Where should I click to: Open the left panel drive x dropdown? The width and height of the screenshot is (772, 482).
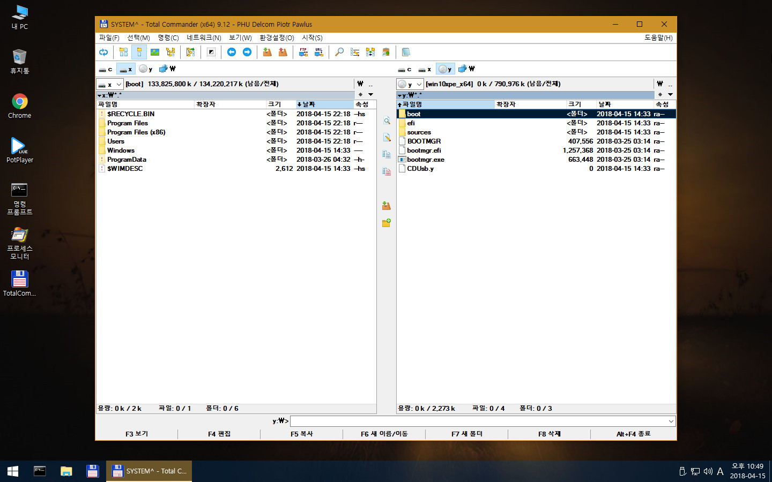tap(110, 84)
